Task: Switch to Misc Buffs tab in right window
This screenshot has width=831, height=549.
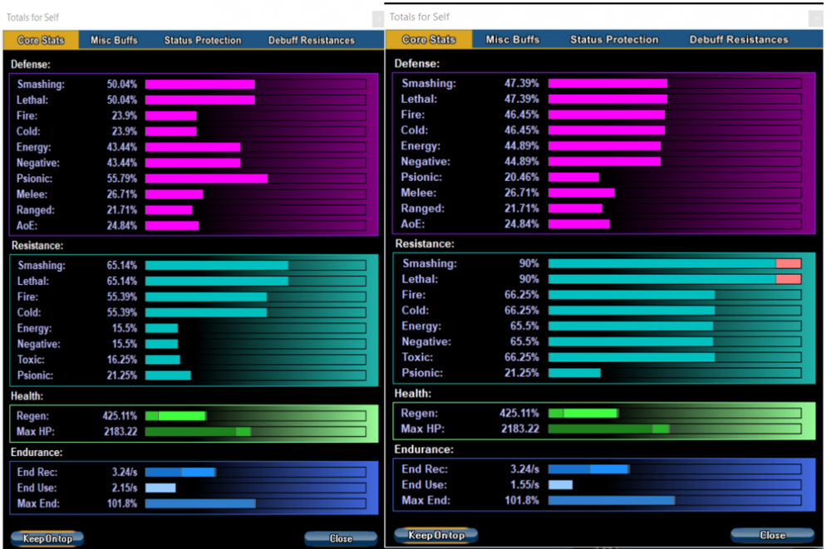Action: (513, 39)
